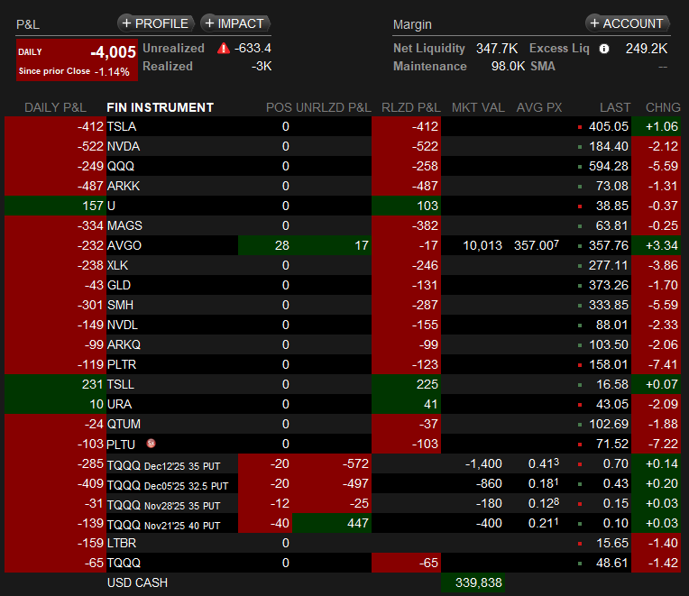Select the XLK instrument row
The image size is (689, 596).
pyautogui.click(x=343, y=265)
